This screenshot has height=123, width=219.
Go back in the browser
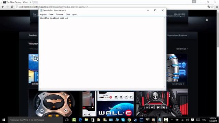[x=3, y=7]
